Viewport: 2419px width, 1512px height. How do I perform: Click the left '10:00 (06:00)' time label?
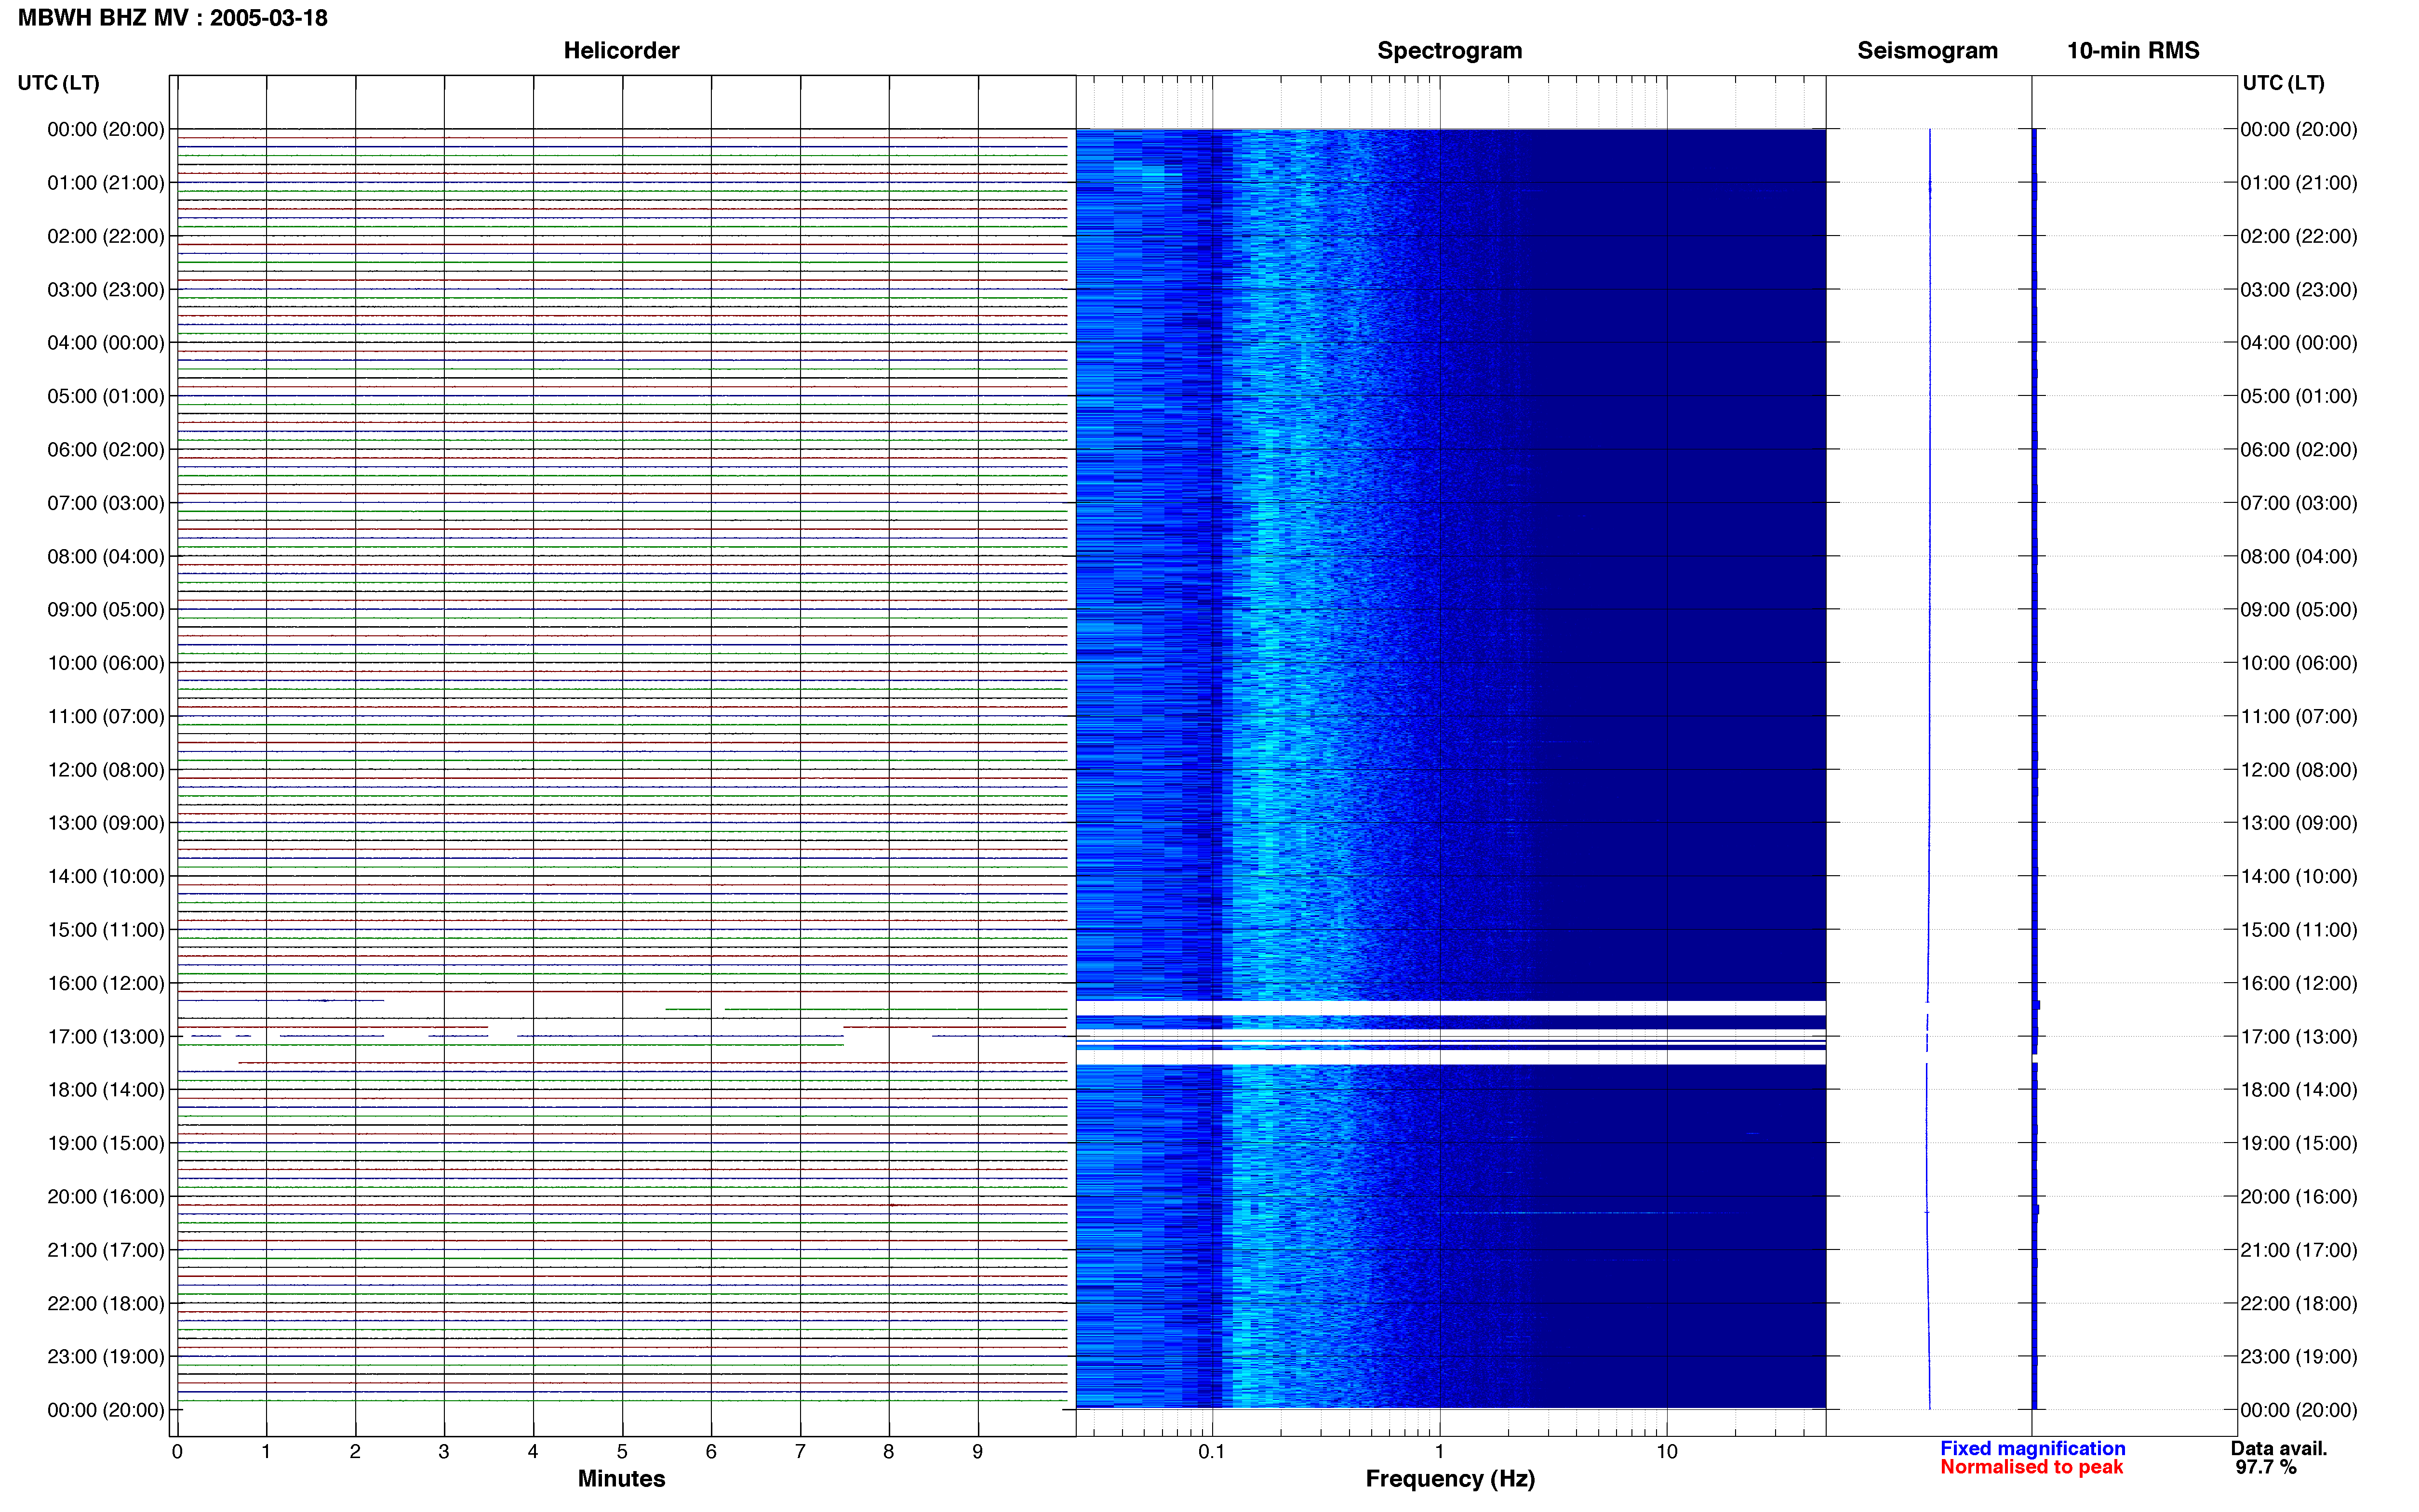click(x=106, y=663)
